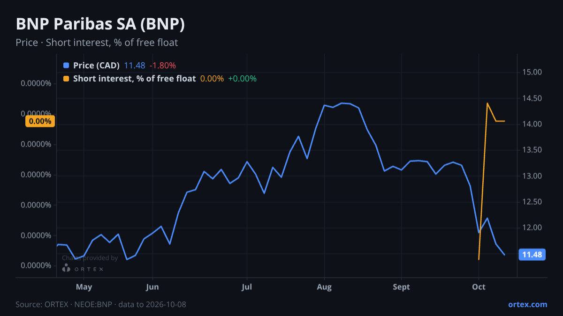This screenshot has height=316, width=563.
Task: Click the orange 0.00% value in legend
Action: coord(212,79)
